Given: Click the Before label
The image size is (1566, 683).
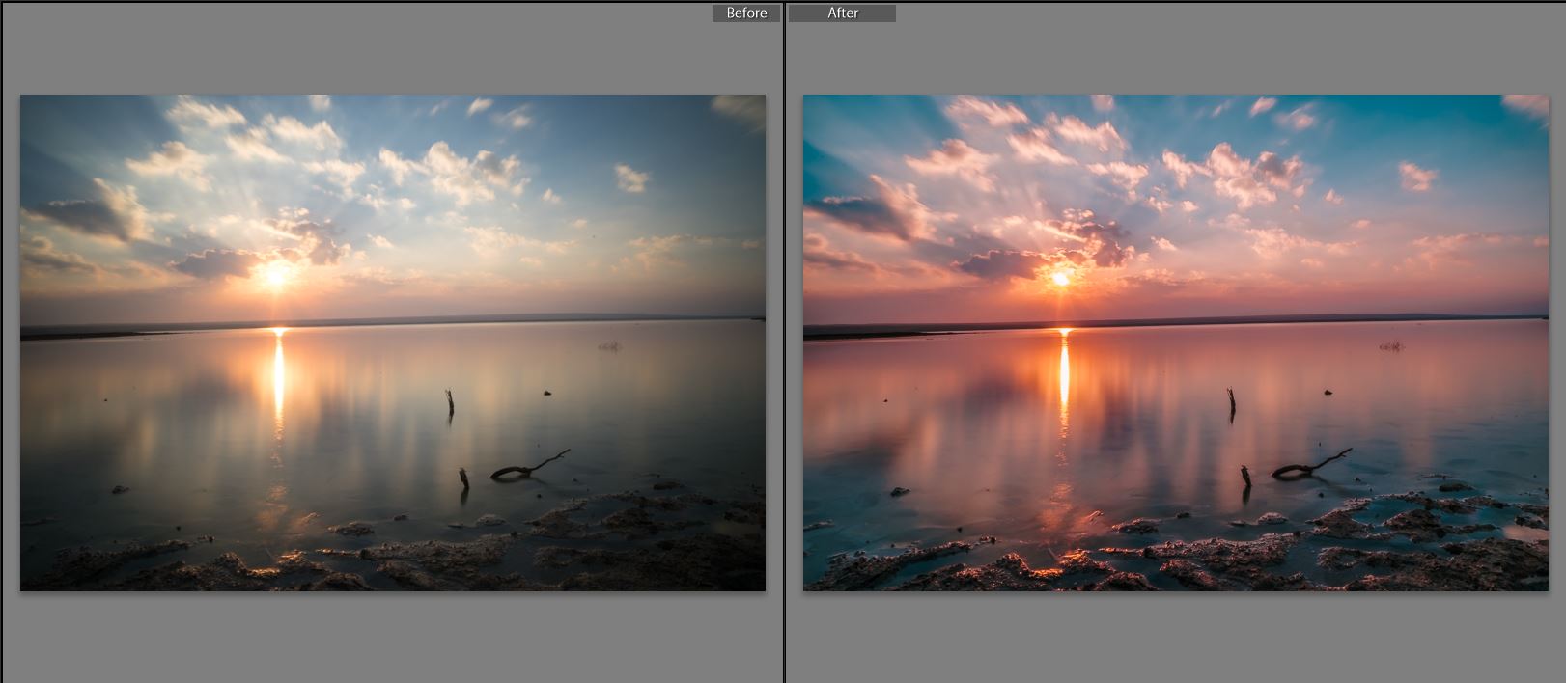Looking at the screenshot, I should [x=746, y=13].
